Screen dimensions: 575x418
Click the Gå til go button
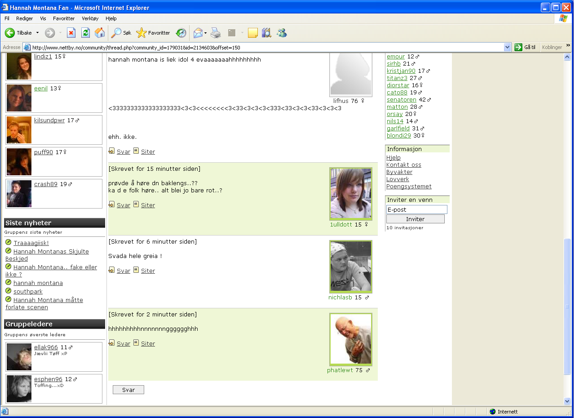pyautogui.click(x=525, y=47)
